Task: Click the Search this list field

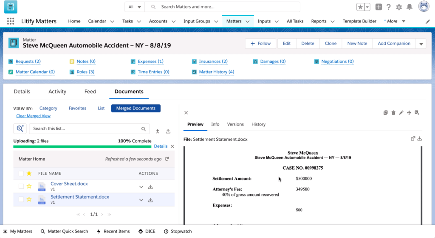Action: coord(89,129)
